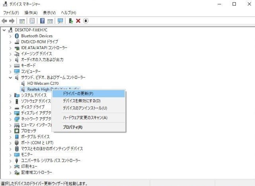Select the イメージング デバイス label
The image size is (255, 186).
(x=36, y=54)
